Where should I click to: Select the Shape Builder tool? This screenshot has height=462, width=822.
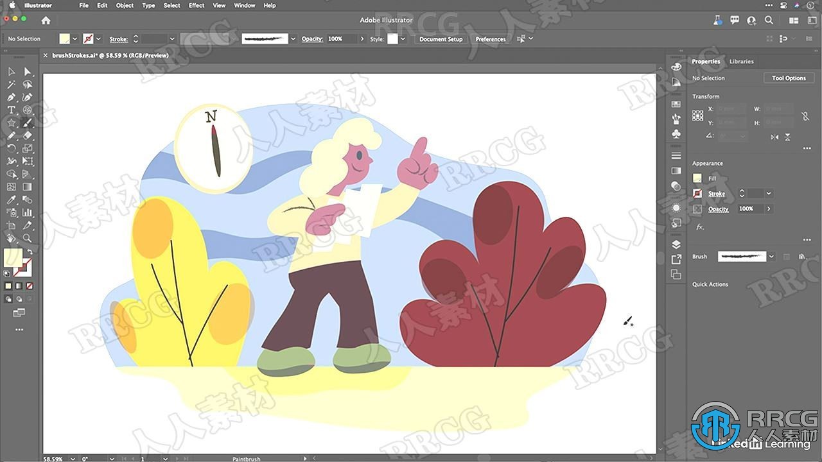click(12, 175)
